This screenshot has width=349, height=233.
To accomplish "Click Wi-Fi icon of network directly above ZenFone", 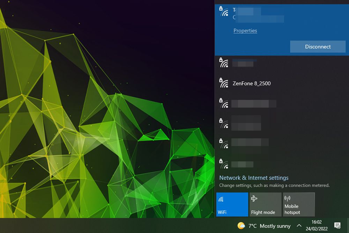I will pyautogui.click(x=224, y=63).
